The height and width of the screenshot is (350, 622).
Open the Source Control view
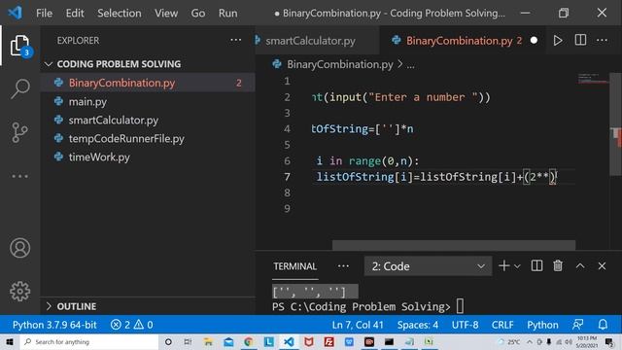19,132
